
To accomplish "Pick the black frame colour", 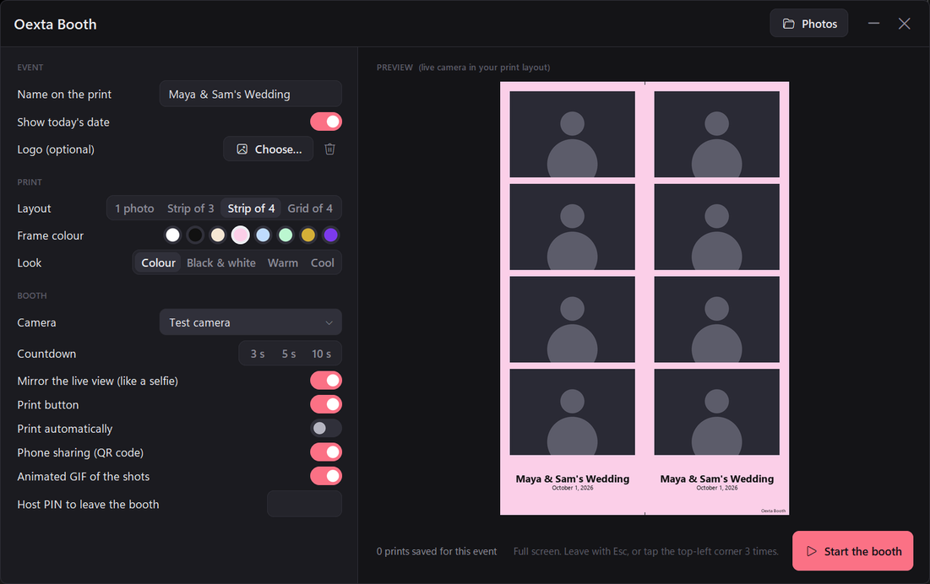I will pyautogui.click(x=195, y=235).
